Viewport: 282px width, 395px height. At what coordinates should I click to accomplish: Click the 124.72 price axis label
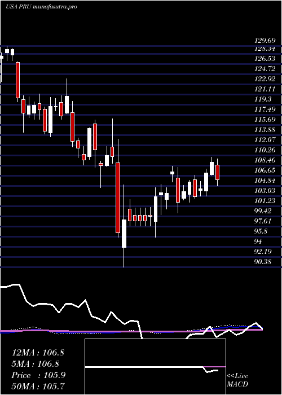point(265,69)
